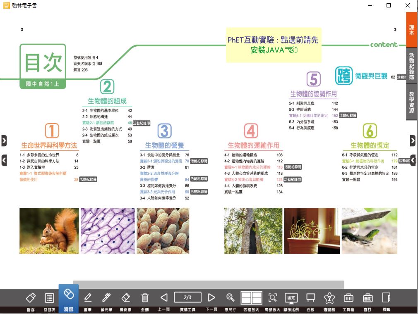The image size is (418, 314).
Task: Open chapter 2 numeral icon
Action: click(x=107, y=86)
